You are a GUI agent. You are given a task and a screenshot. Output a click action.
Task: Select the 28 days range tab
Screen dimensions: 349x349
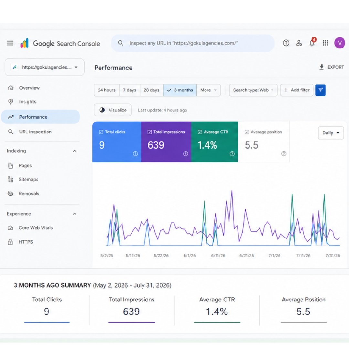tap(151, 90)
